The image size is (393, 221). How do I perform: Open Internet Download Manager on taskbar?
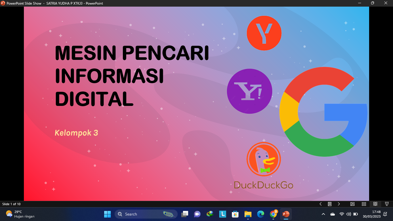coord(210,214)
